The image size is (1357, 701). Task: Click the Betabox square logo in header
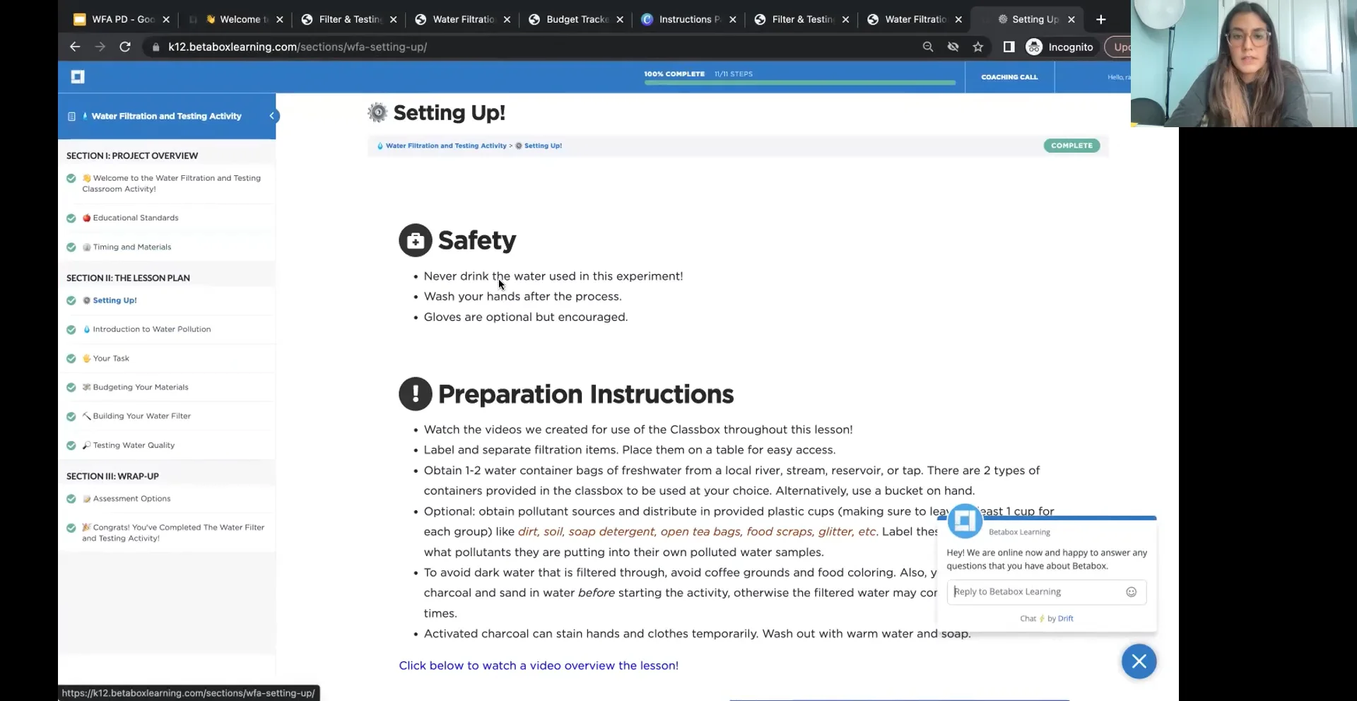point(78,76)
